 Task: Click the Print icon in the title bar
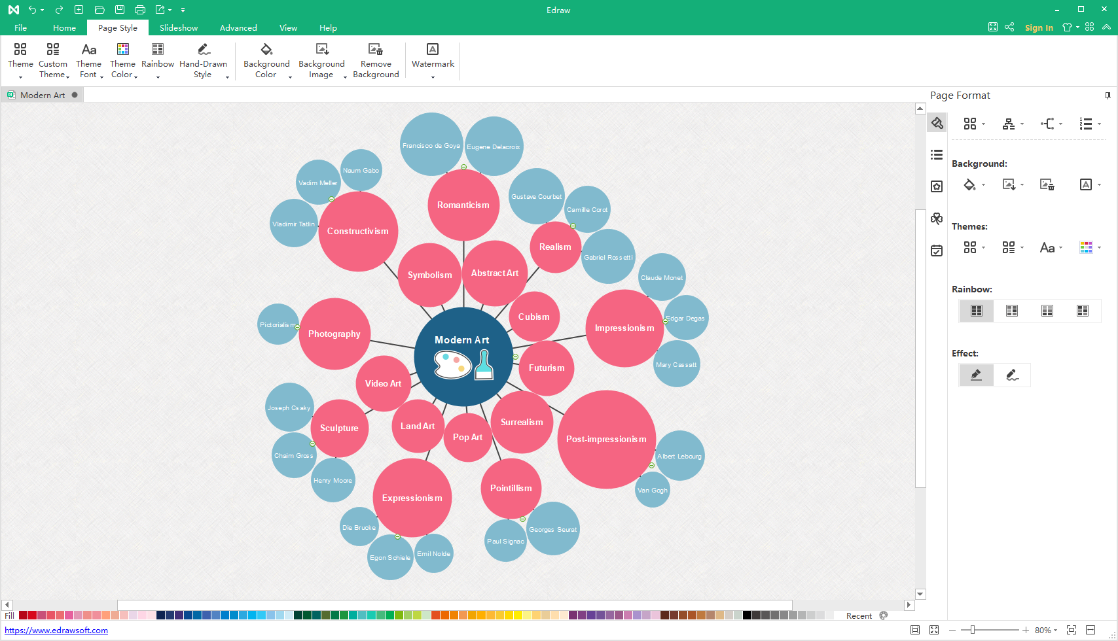click(x=139, y=10)
